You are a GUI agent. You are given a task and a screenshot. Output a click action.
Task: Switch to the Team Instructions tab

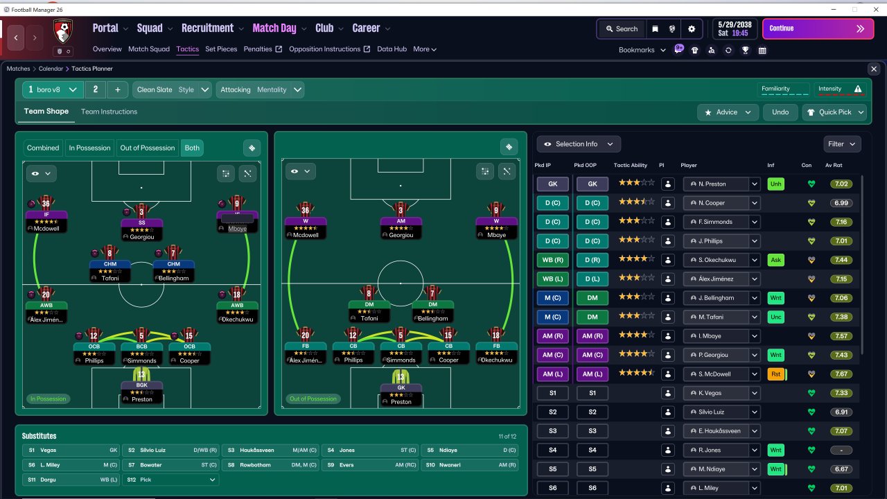coord(109,112)
